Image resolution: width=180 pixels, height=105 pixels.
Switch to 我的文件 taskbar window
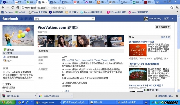pos(102,102)
